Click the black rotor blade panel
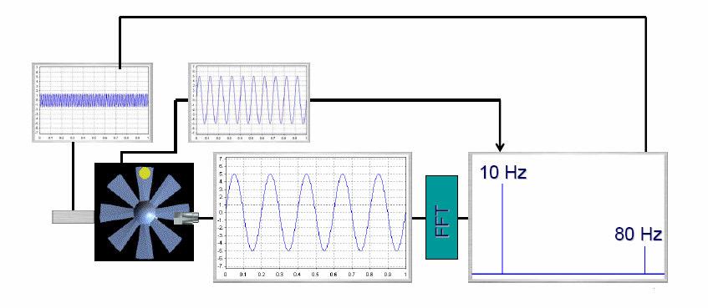 144,212
